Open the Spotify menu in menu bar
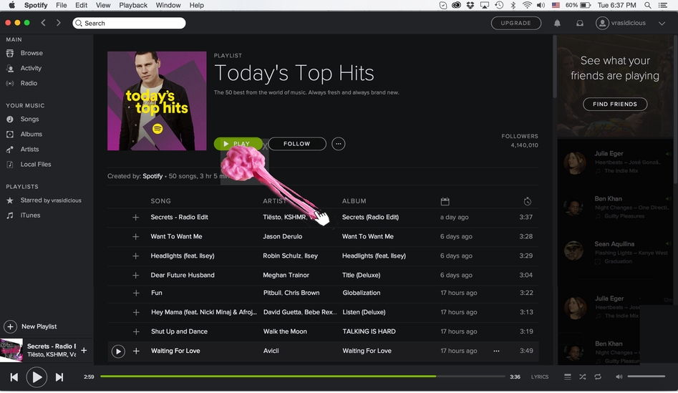 36,5
